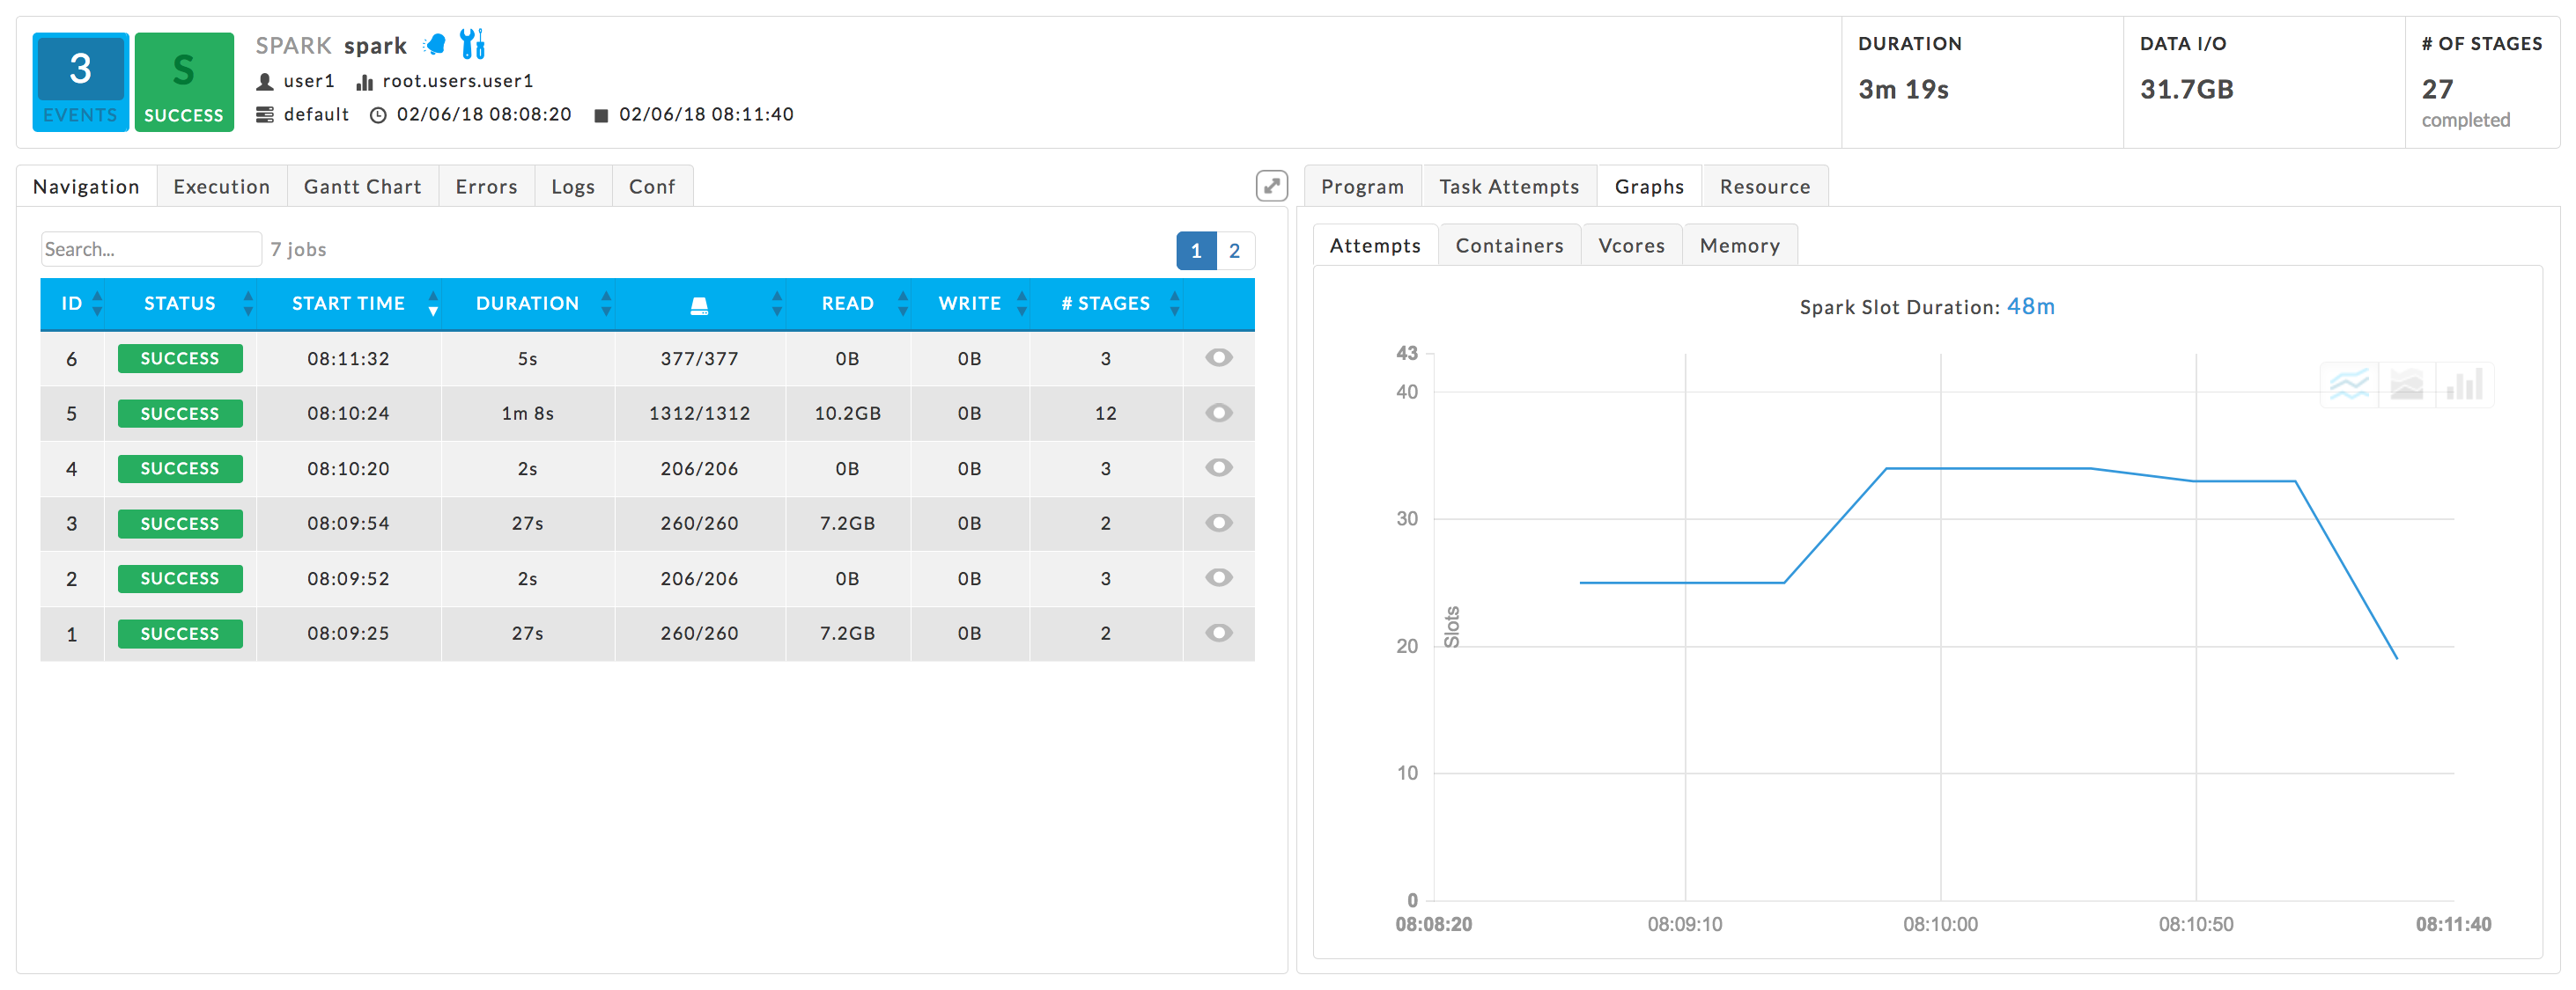This screenshot has height=990, width=2576.
Task: Click read value 10.2GB in job 5
Action: 847,414
